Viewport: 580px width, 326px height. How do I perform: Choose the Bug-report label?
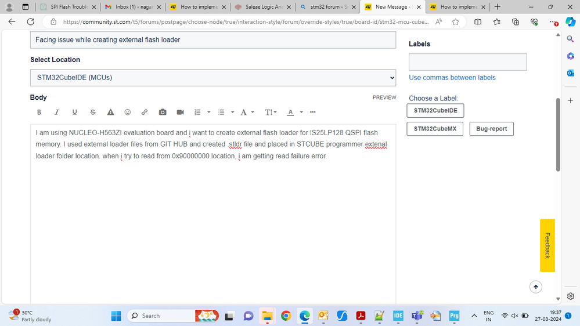[492, 129]
